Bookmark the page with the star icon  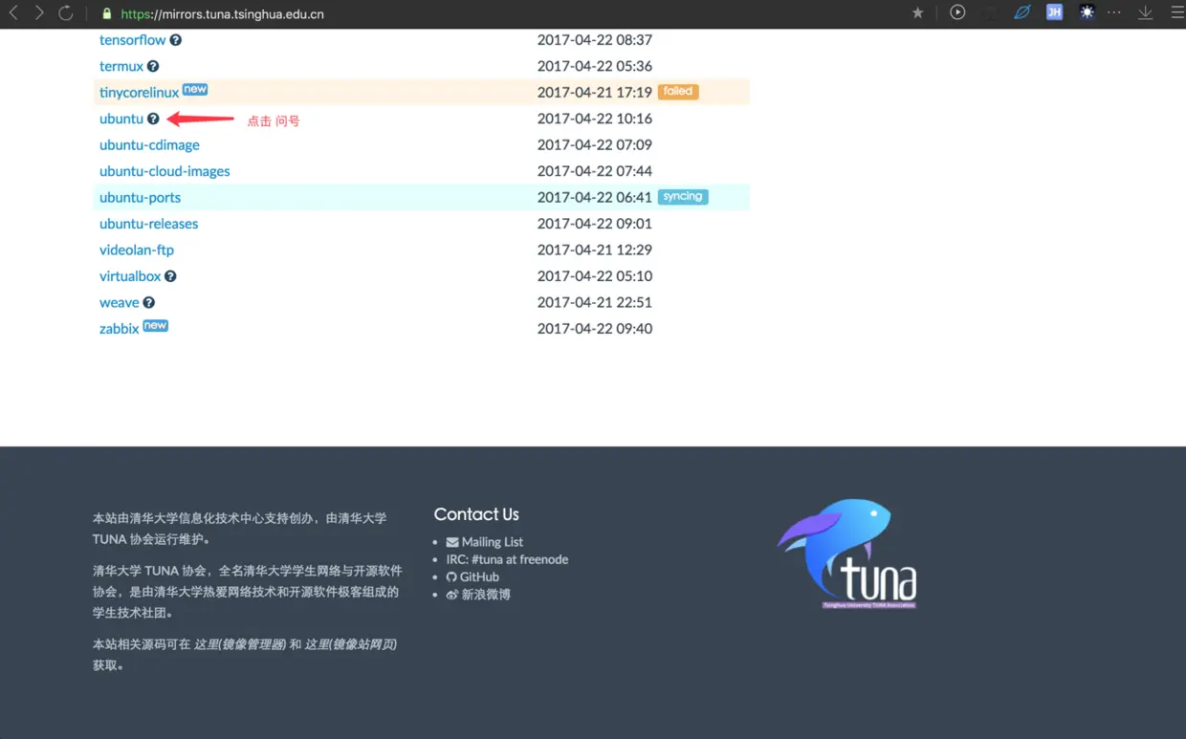918,13
